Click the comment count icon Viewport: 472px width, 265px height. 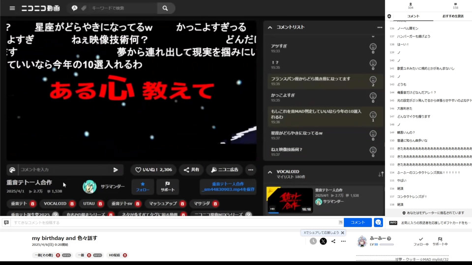point(455,4)
